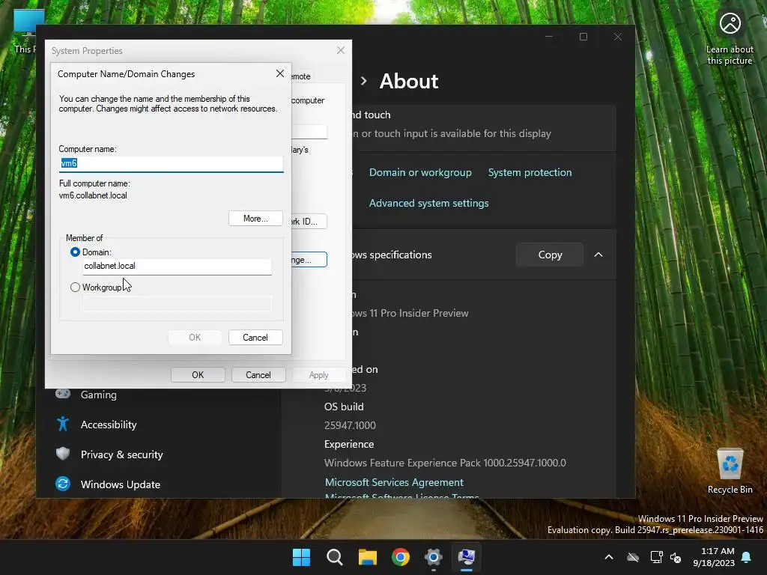
Task: Click the OneDrive cloud tray icon
Action: coord(633,557)
